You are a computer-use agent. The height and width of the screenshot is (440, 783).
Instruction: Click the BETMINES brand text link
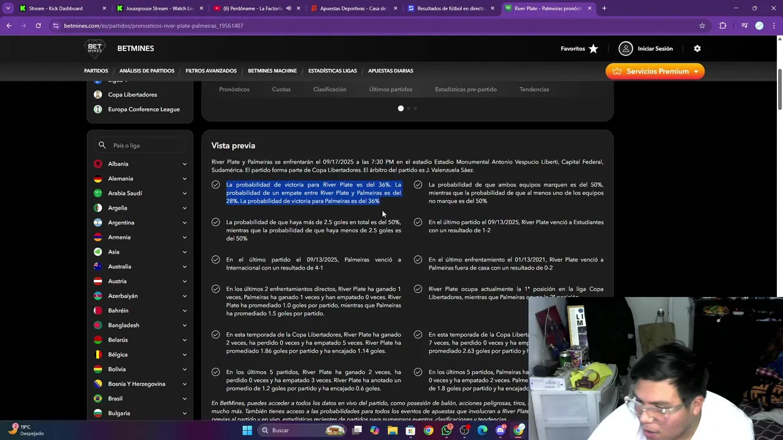pos(136,48)
